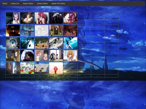Open the blue energy blast gif in row three

tap(27, 43)
